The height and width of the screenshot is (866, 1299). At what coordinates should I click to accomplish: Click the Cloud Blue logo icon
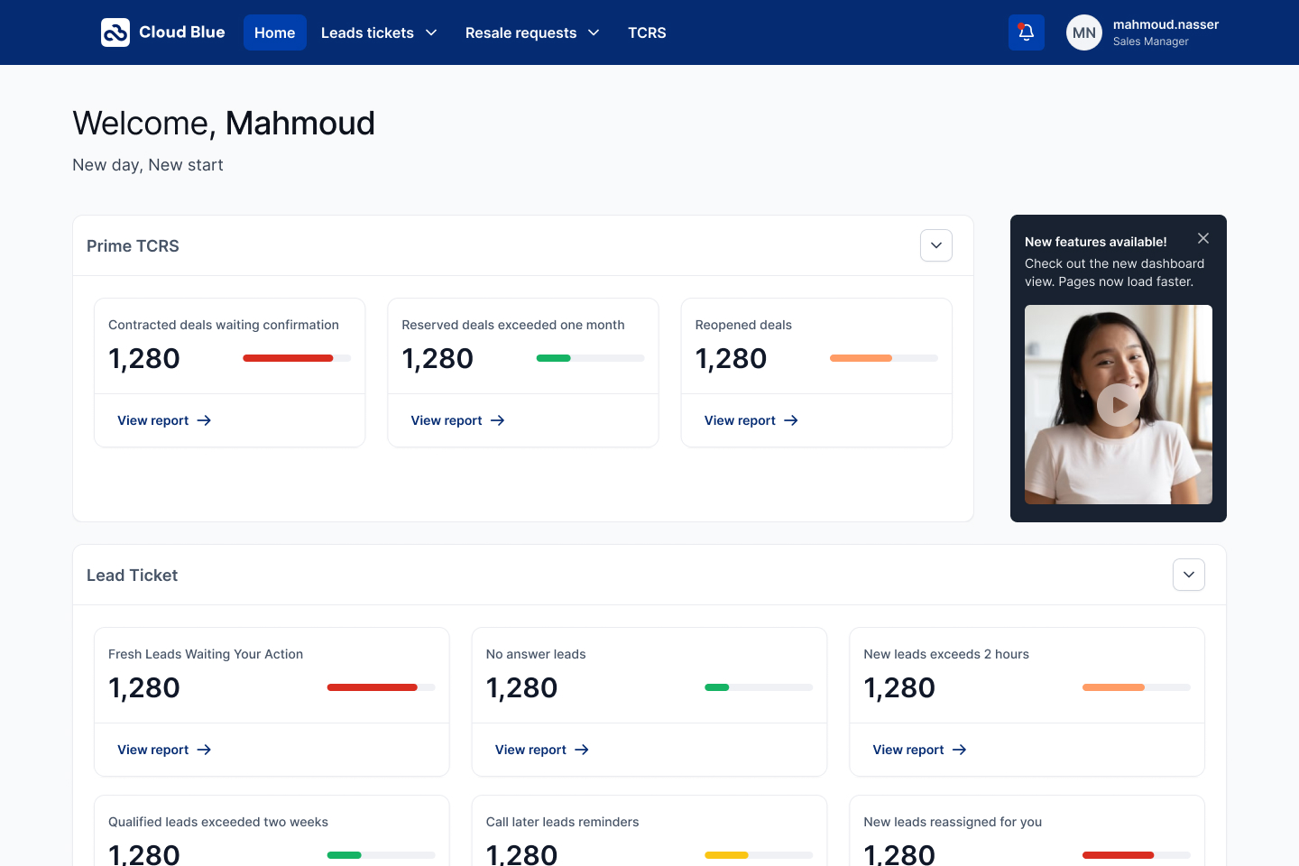[115, 32]
